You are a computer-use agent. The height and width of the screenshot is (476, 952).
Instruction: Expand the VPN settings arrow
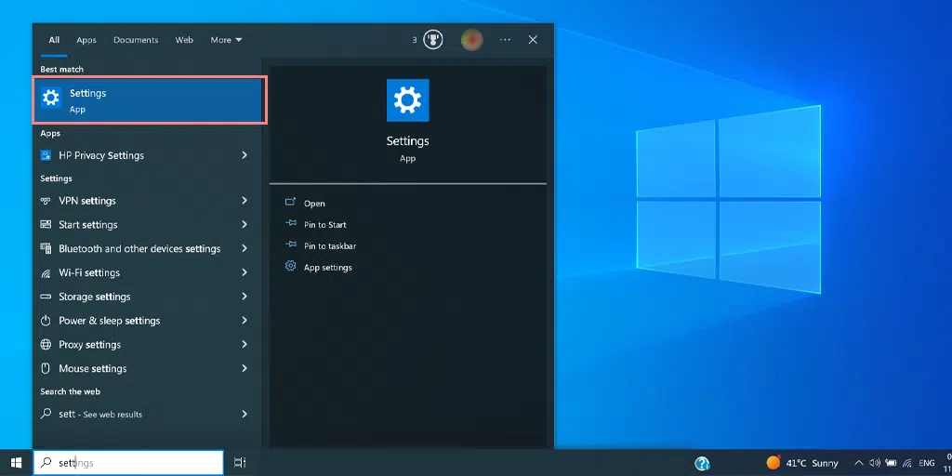coord(245,201)
